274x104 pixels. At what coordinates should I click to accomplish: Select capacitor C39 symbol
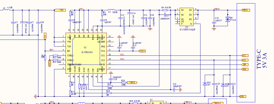coord(38,22)
